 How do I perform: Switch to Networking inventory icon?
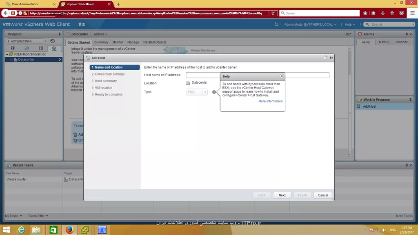click(x=54, y=48)
